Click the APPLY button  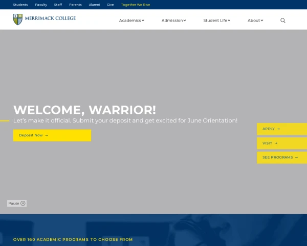282,129
